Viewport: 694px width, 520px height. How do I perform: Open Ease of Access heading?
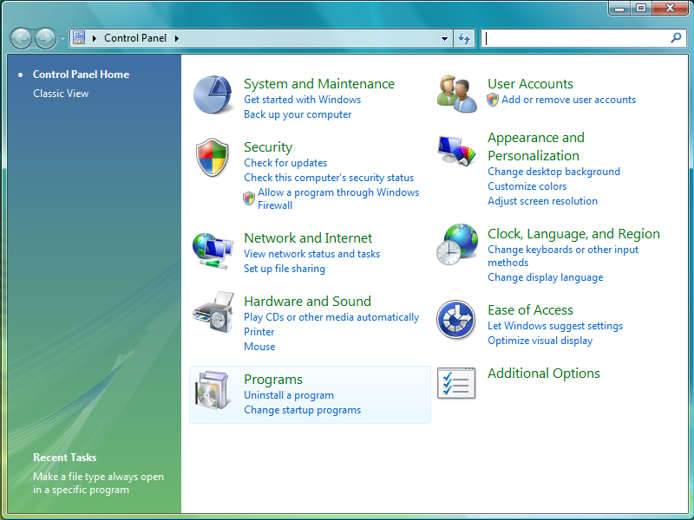530,310
